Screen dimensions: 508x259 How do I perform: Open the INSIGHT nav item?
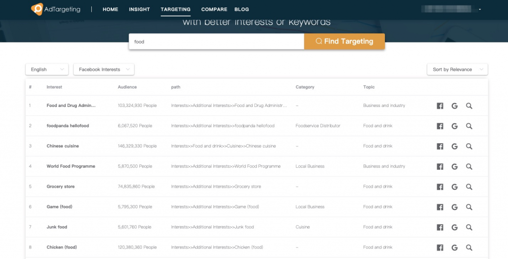coord(139,9)
